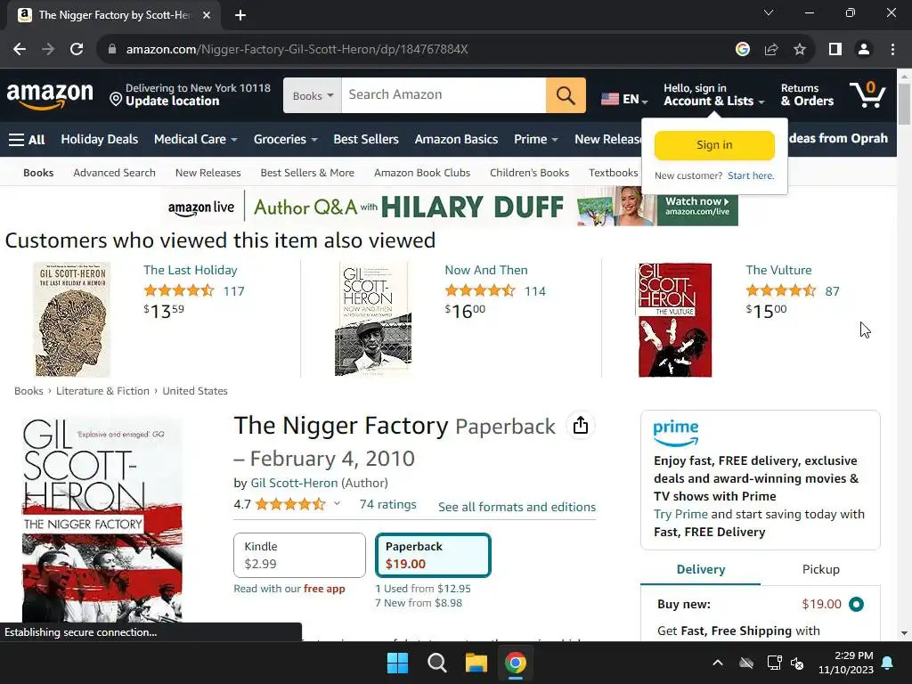Expand the Books search category dropdown

click(x=313, y=95)
